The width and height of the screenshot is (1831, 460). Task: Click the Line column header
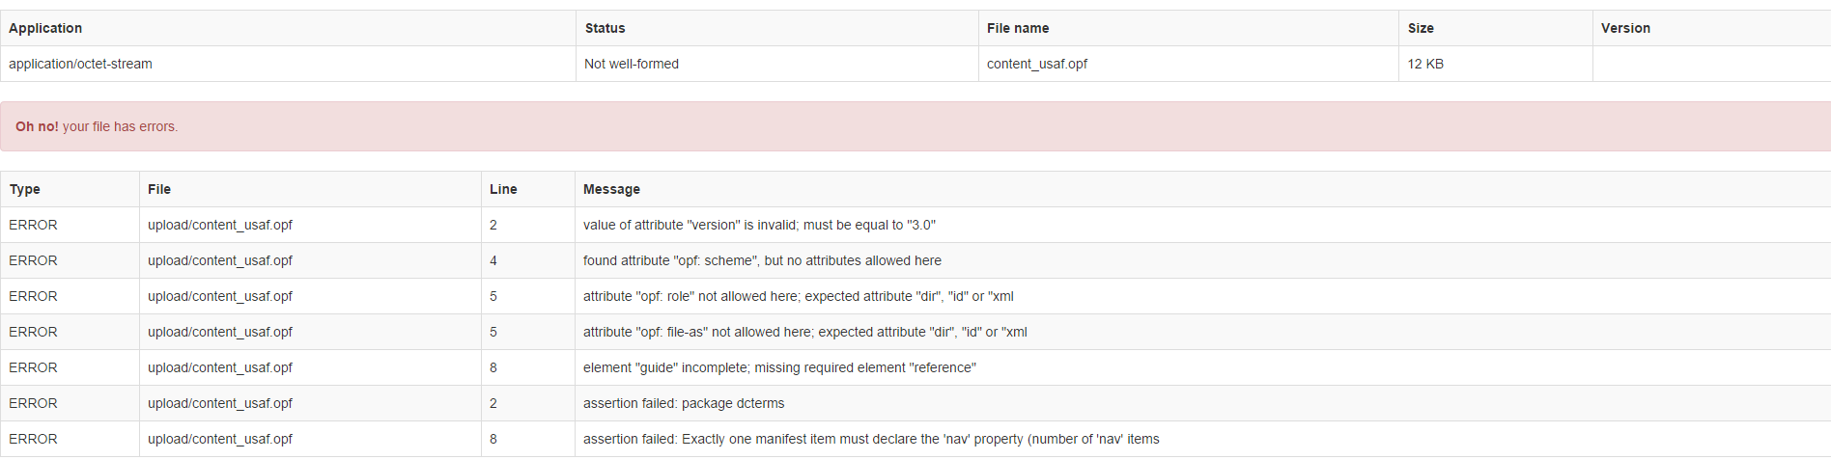(503, 189)
